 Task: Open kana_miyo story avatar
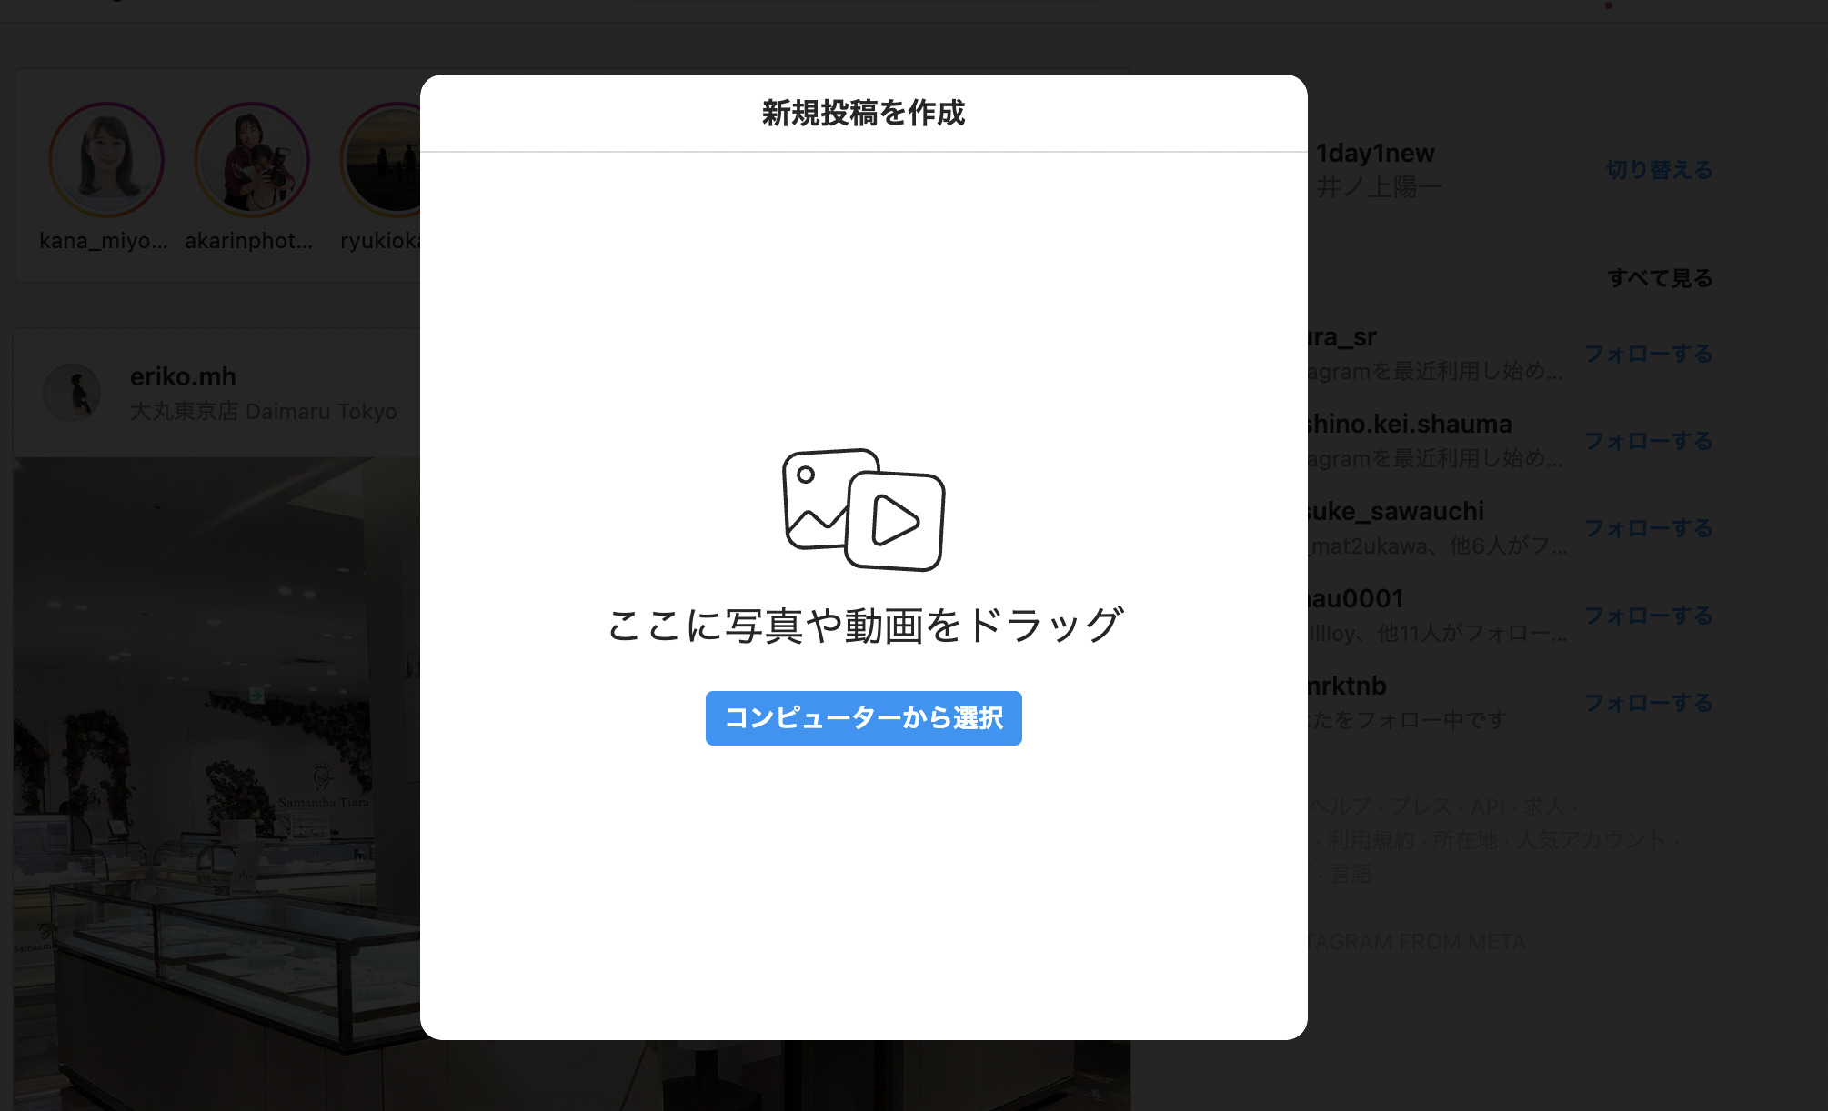106,161
